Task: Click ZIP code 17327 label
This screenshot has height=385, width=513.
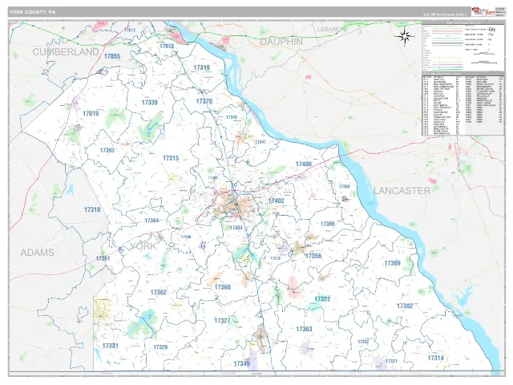Action: click(x=222, y=321)
